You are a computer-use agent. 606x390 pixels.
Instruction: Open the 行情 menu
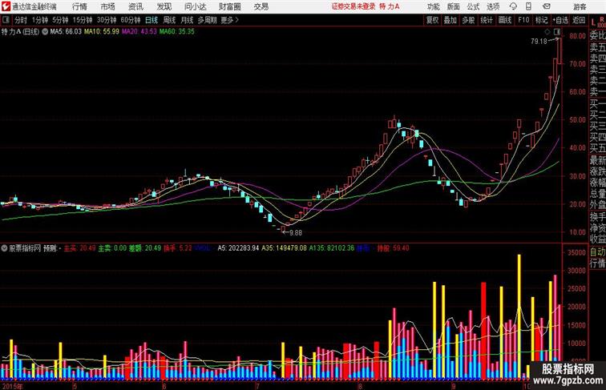coord(79,6)
